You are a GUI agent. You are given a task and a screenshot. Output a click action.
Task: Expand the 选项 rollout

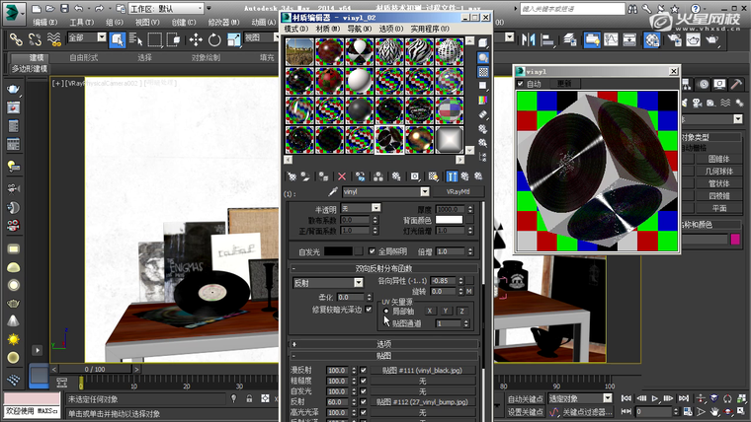pyautogui.click(x=384, y=343)
